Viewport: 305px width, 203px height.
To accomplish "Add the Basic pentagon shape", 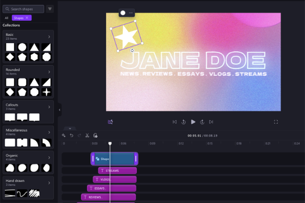I will click(x=22, y=57).
